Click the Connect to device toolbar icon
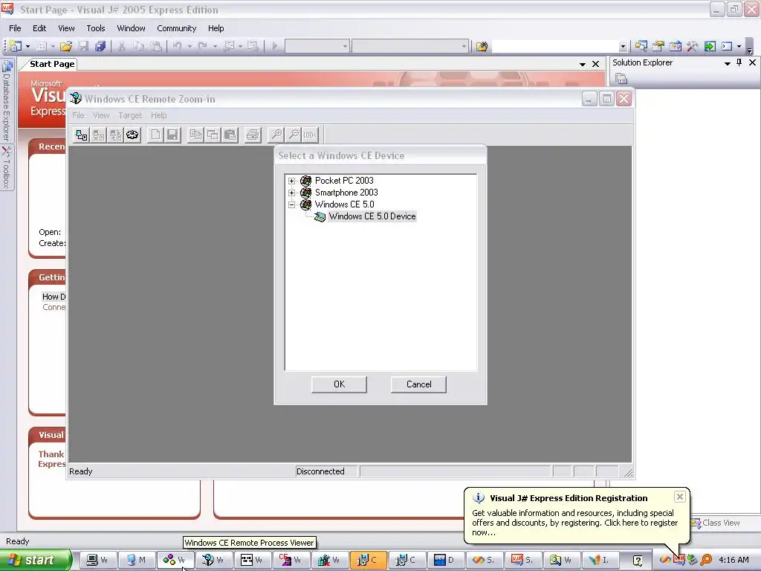The height and width of the screenshot is (571, 761). pyautogui.click(x=82, y=135)
